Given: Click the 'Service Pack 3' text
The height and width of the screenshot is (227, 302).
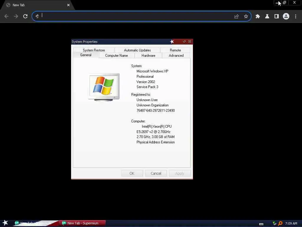Looking at the screenshot, I should tap(147, 87).
